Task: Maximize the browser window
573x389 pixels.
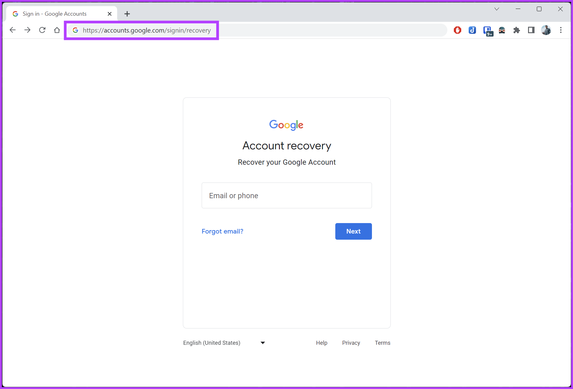Action: (539, 9)
